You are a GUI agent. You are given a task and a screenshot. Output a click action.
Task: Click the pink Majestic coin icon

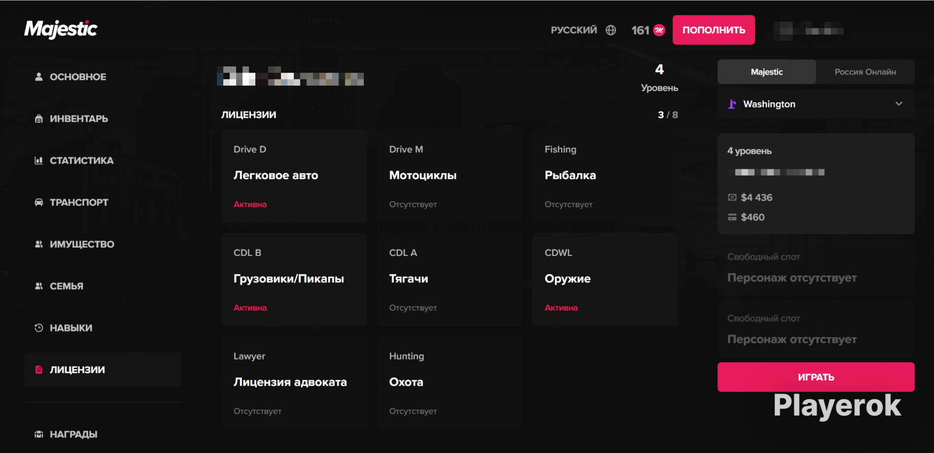659,30
